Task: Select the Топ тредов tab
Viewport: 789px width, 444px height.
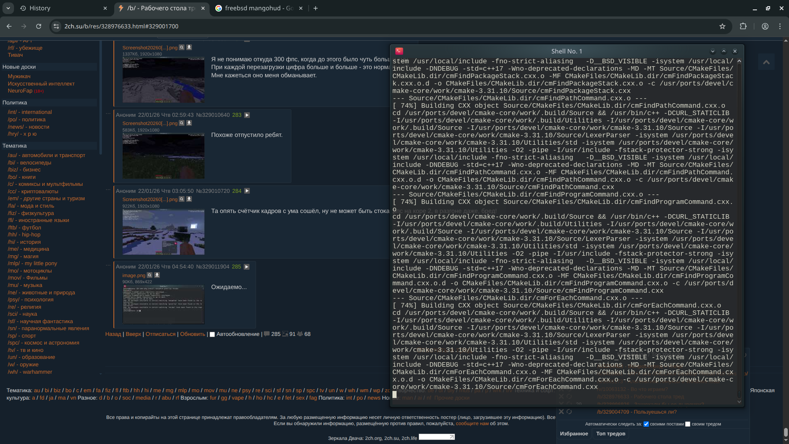Action: tap(611, 433)
